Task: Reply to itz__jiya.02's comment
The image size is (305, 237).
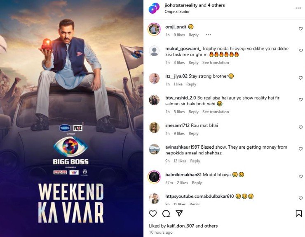Action: (191, 84)
